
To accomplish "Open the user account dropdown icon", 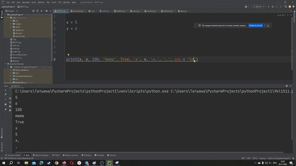I will 247,6.
